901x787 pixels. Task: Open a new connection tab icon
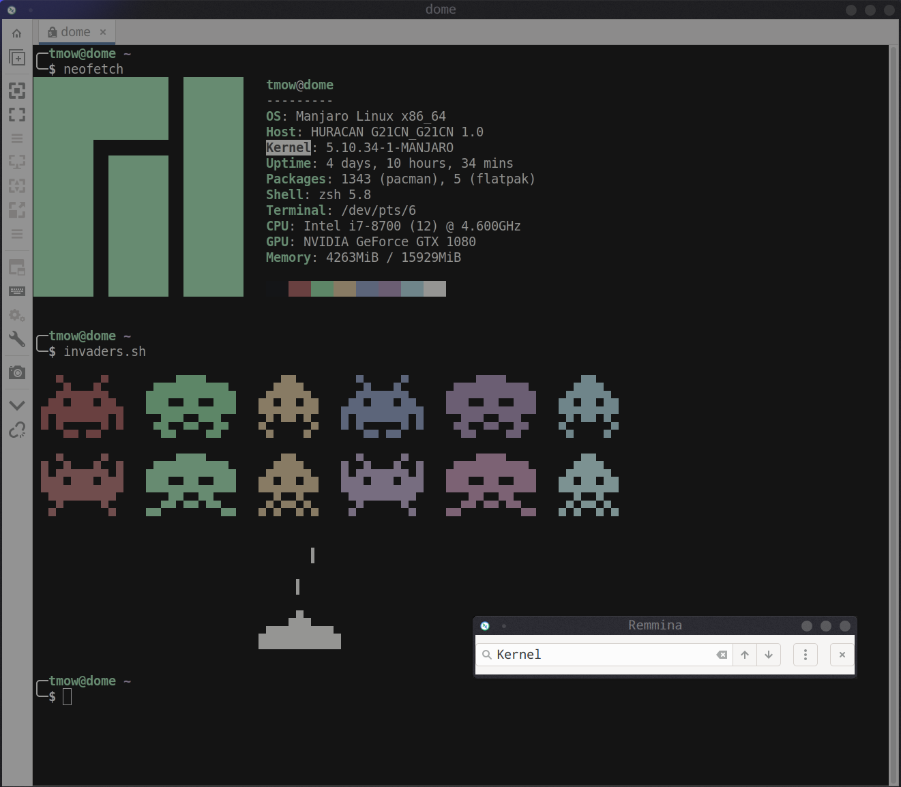click(x=16, y=57)
